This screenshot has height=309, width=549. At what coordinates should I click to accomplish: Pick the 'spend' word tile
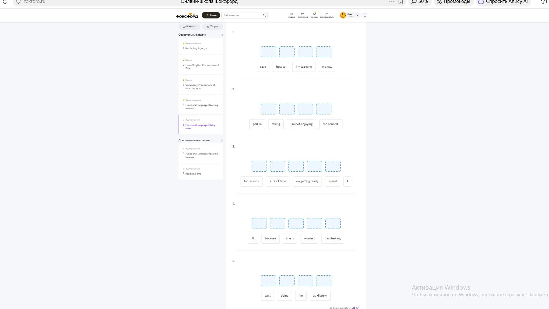[x=333, y=181]
